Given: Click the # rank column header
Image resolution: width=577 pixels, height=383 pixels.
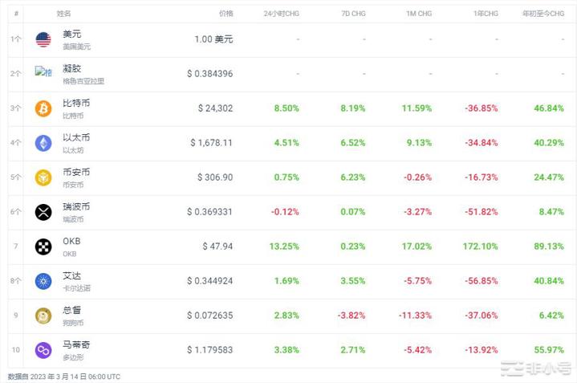Looking at the screenshot, I should pyautogui.click(x=16, y=14).
